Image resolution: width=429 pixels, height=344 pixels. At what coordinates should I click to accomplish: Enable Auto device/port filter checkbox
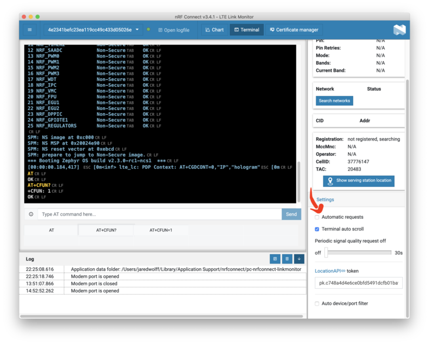click(317, 303)
